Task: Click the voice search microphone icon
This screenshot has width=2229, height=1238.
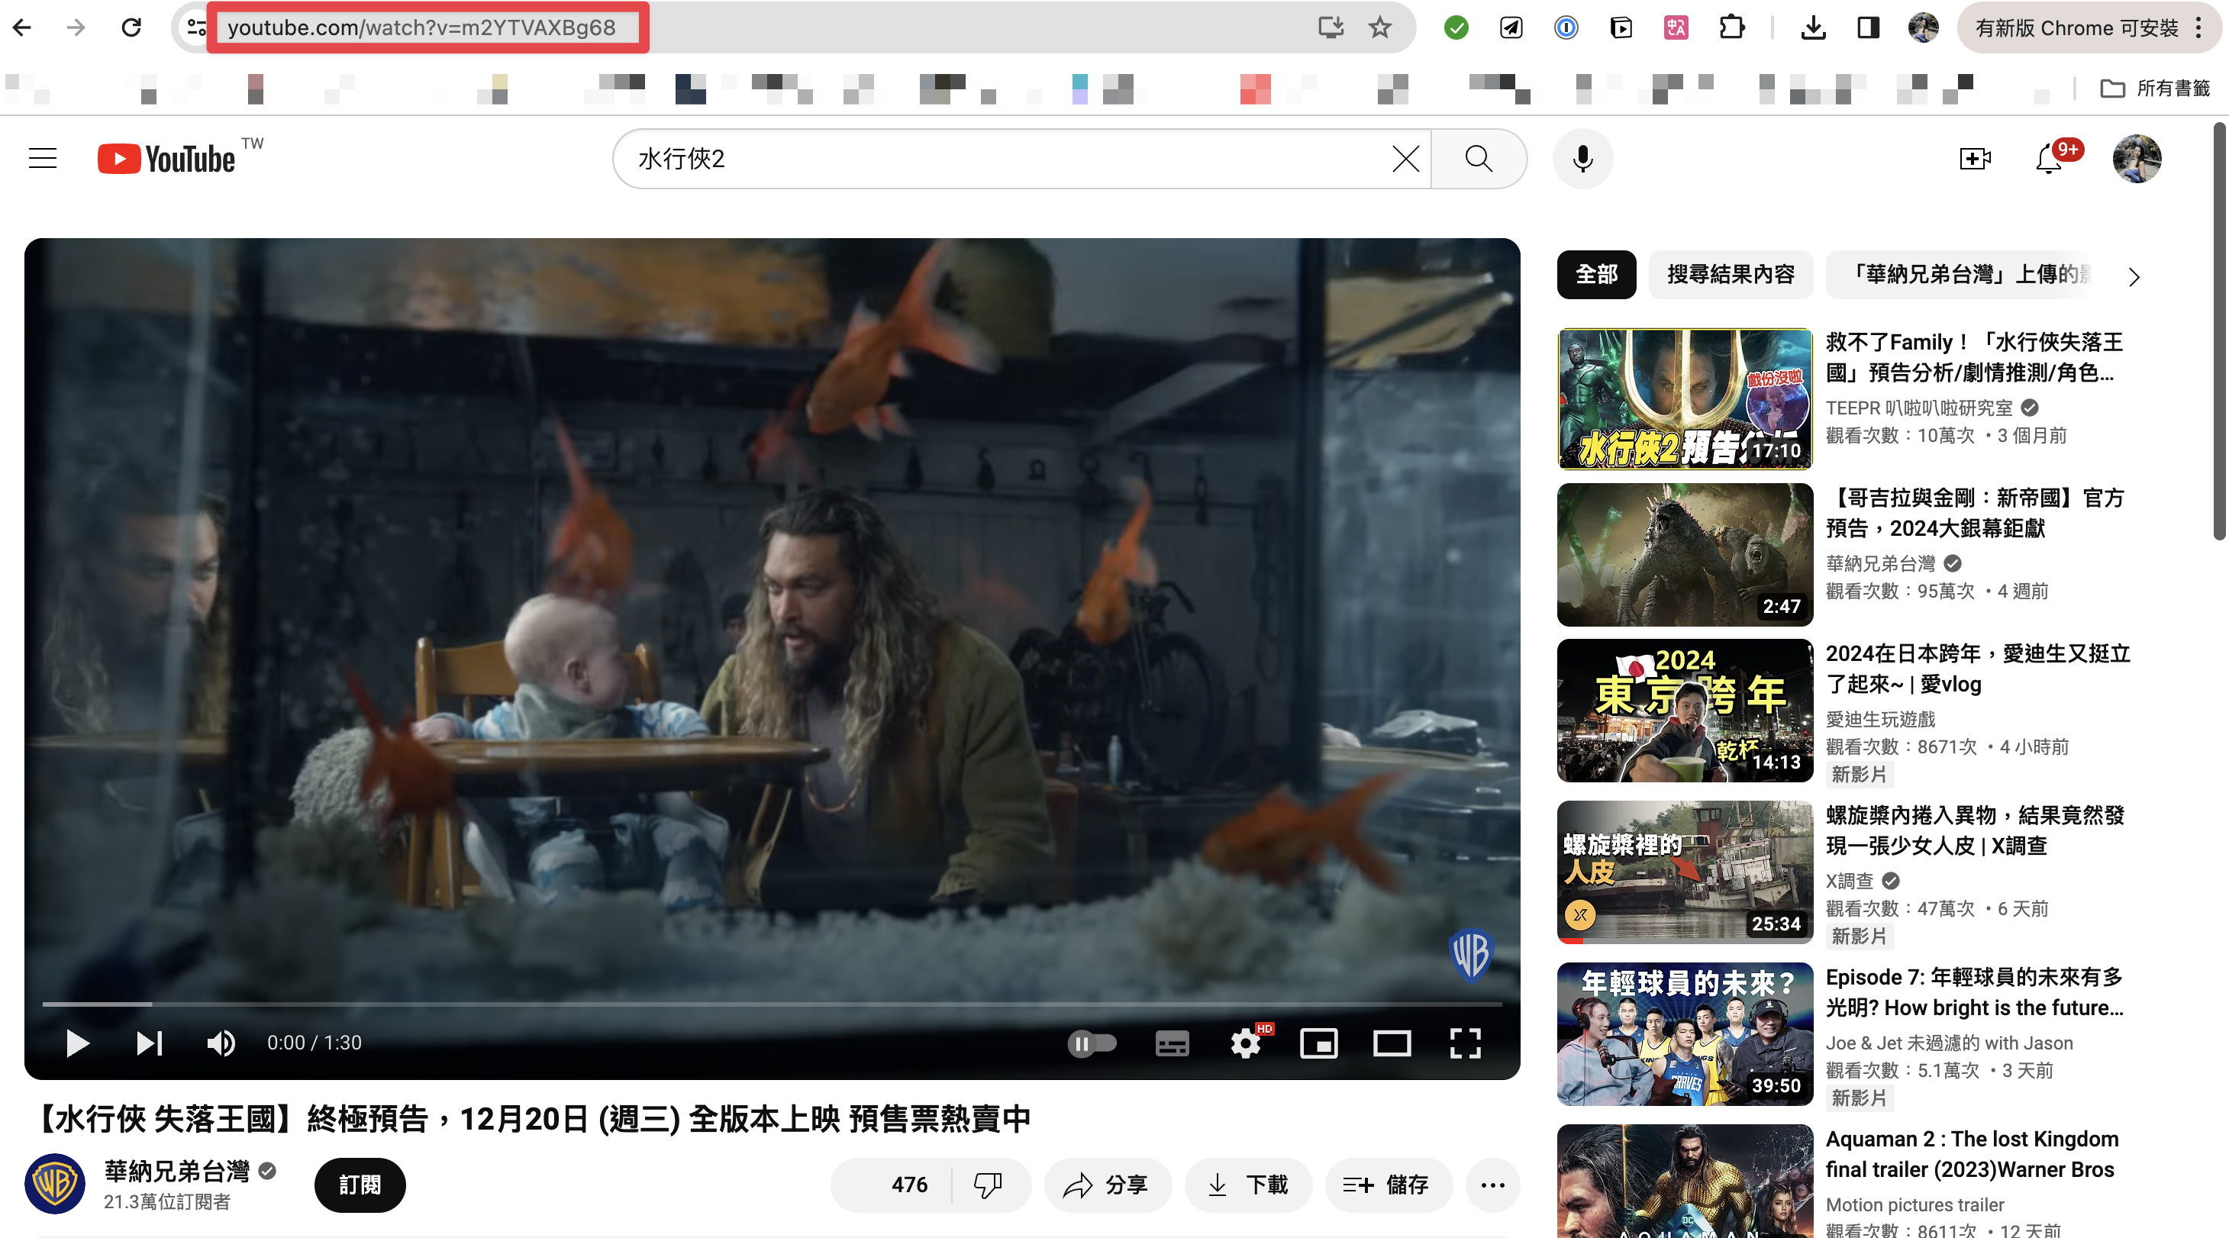Action: (1582, 160)
